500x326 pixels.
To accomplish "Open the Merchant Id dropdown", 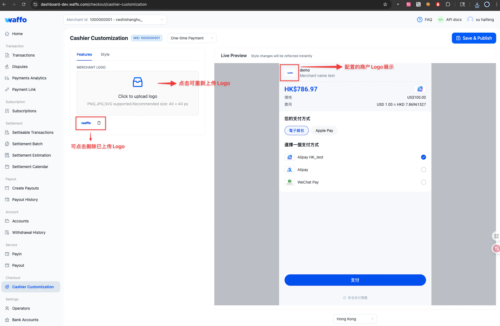I will (x=115, y=20).
